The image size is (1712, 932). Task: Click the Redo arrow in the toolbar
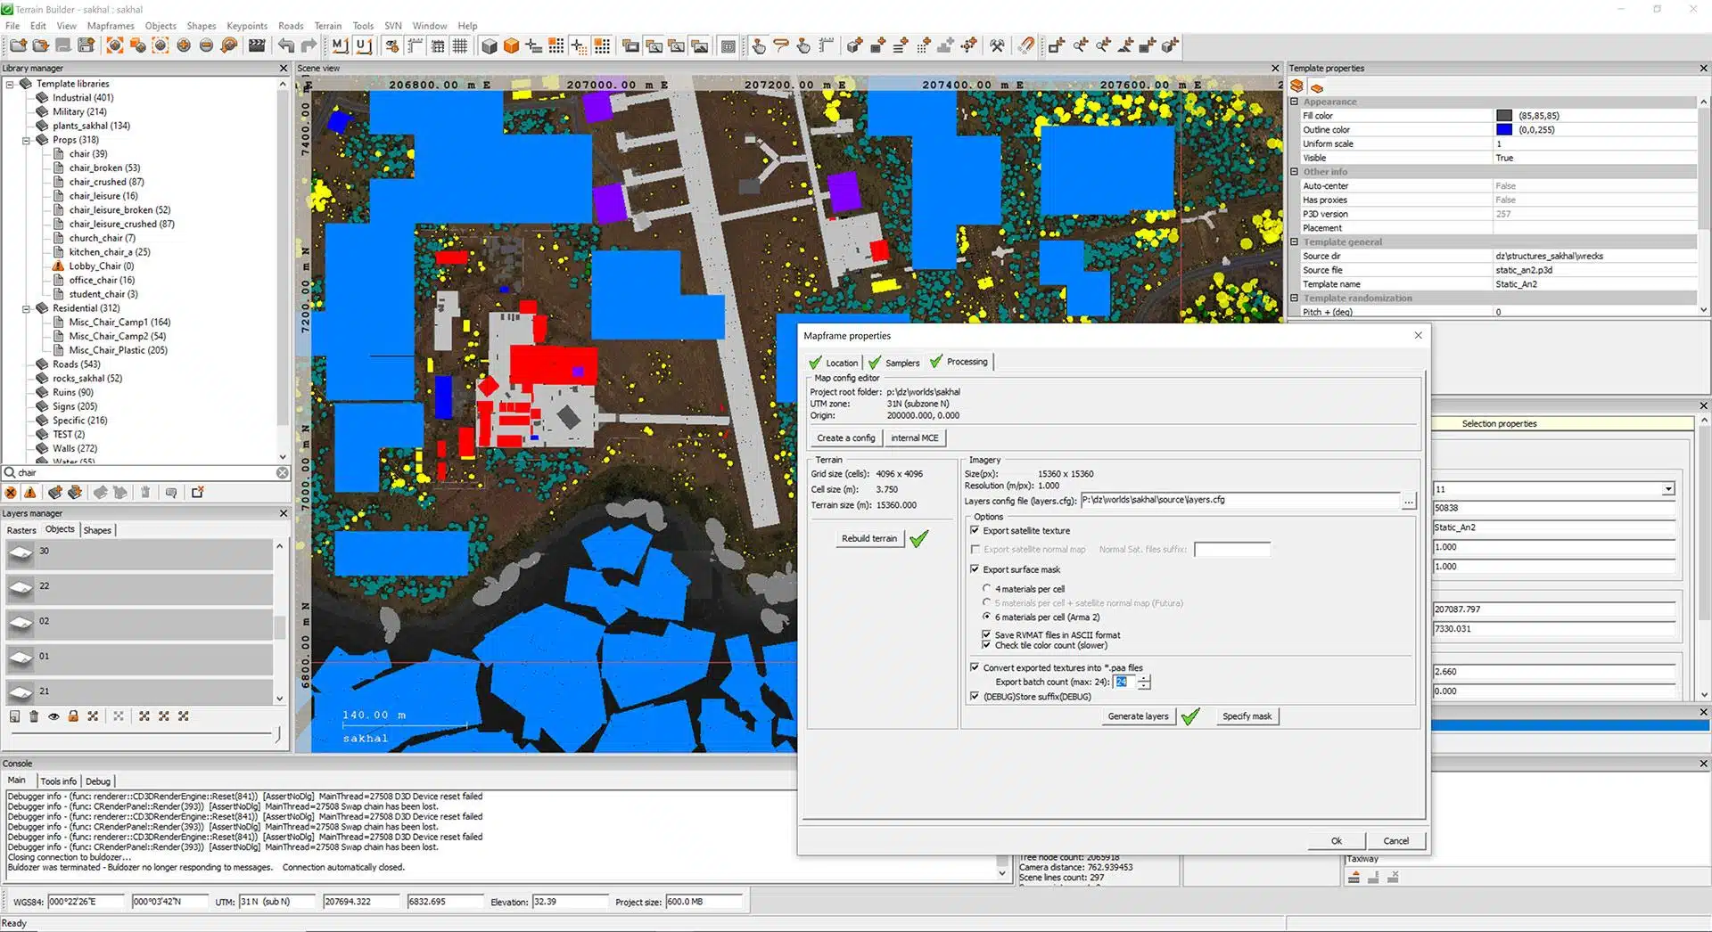[309, 45]
